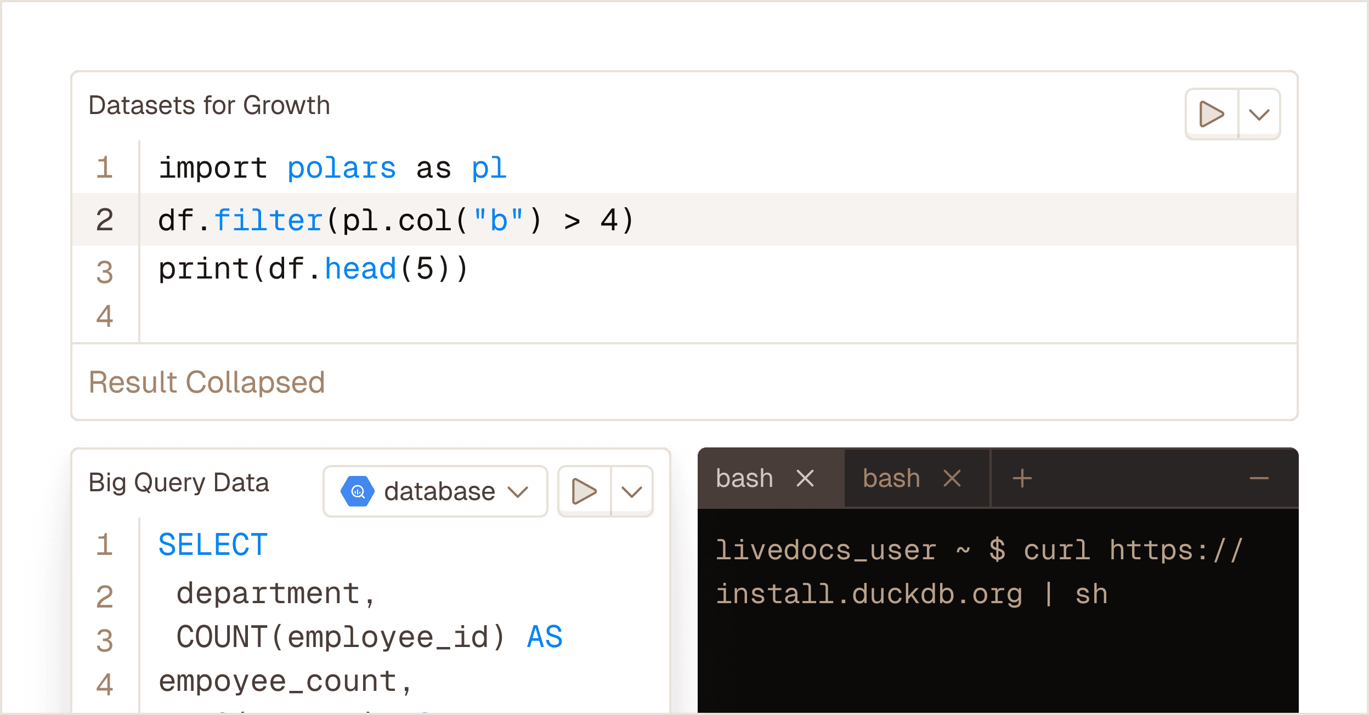The width and height of the screenshot is (1369, 715).
Task: Select the first bash tab
Action: click(x=743, y=478)
